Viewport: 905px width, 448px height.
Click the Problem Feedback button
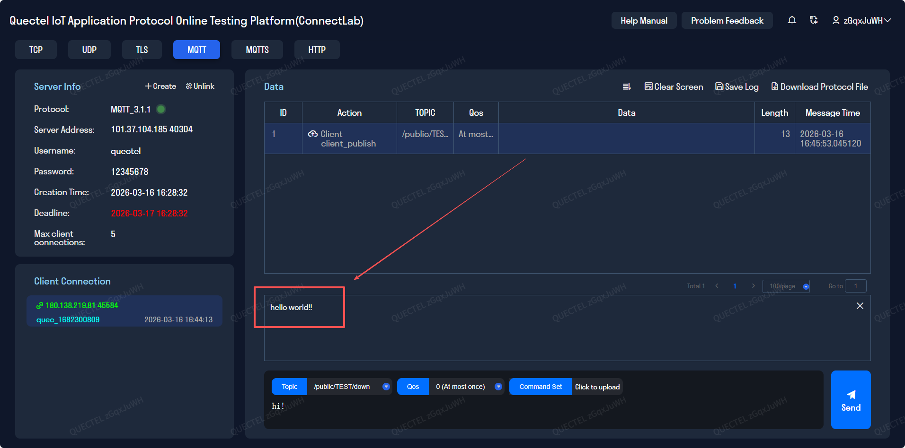coord(727,20)
